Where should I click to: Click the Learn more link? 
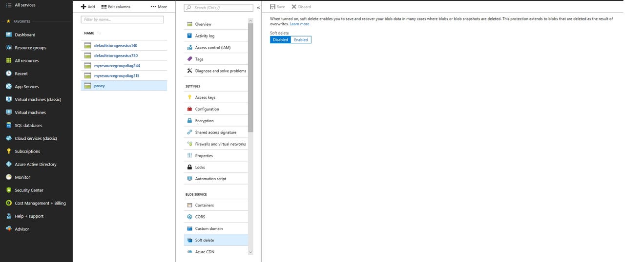299,24
